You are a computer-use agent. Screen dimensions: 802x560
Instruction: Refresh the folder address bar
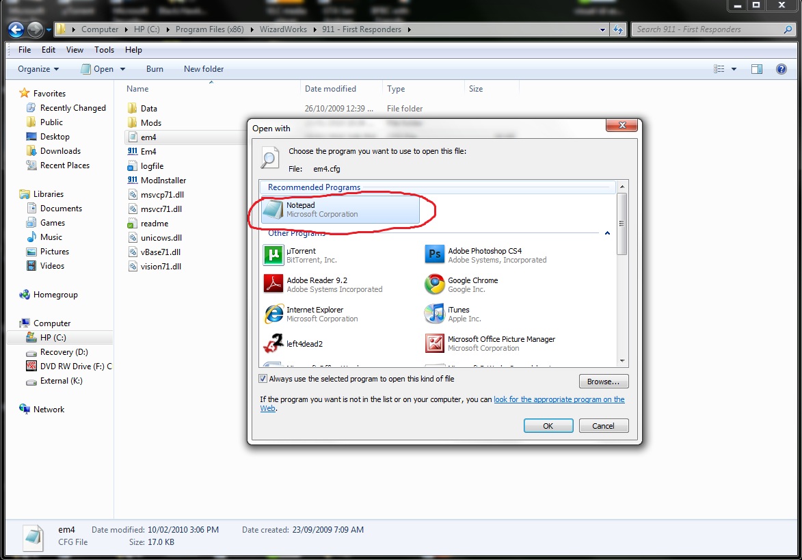(618, 29)
